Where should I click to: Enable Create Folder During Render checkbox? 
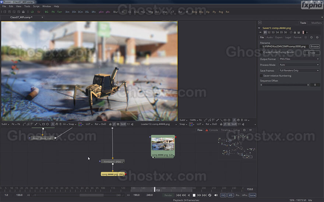[x=261, y=52]
